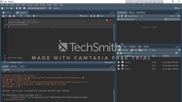Check the .Rhistory file checkbox
182x102 pixels.
119,62
